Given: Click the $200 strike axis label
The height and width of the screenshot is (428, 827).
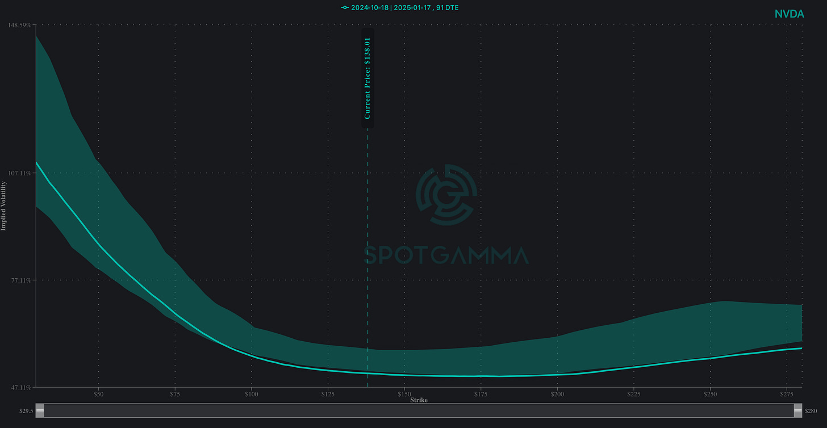Looking at the screenshot, I should [x=557, y=394].
